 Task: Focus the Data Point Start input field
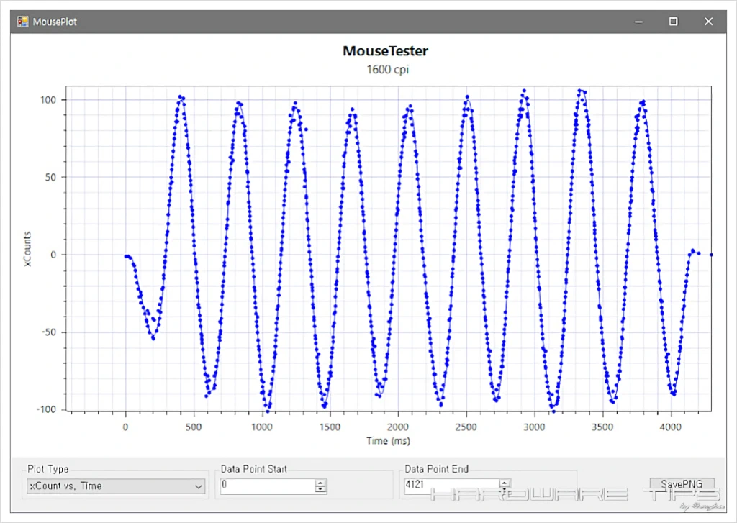coord(267,486)
